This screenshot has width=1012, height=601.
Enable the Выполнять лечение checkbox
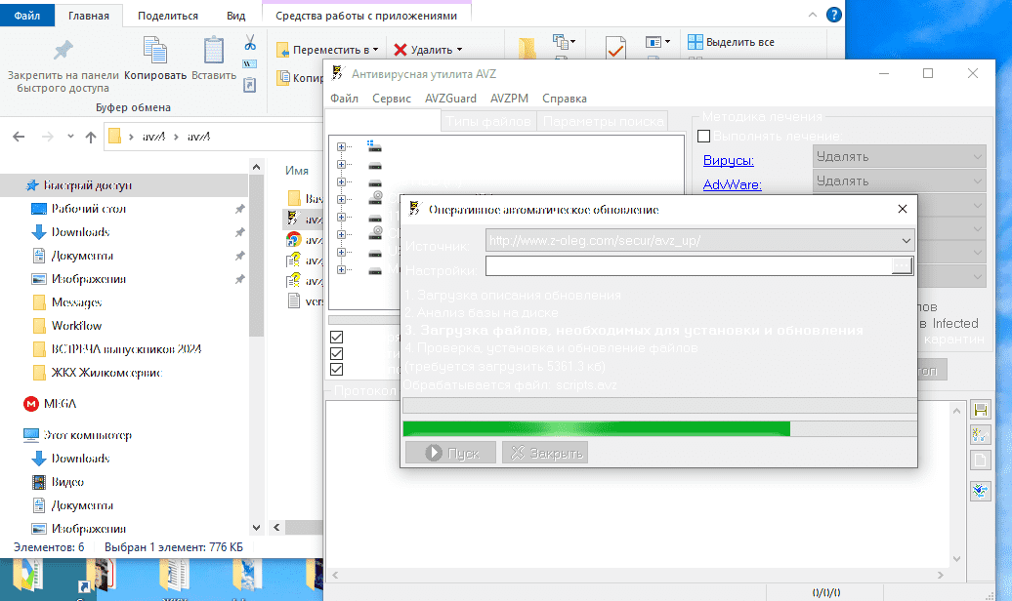[x=703, y=137]
